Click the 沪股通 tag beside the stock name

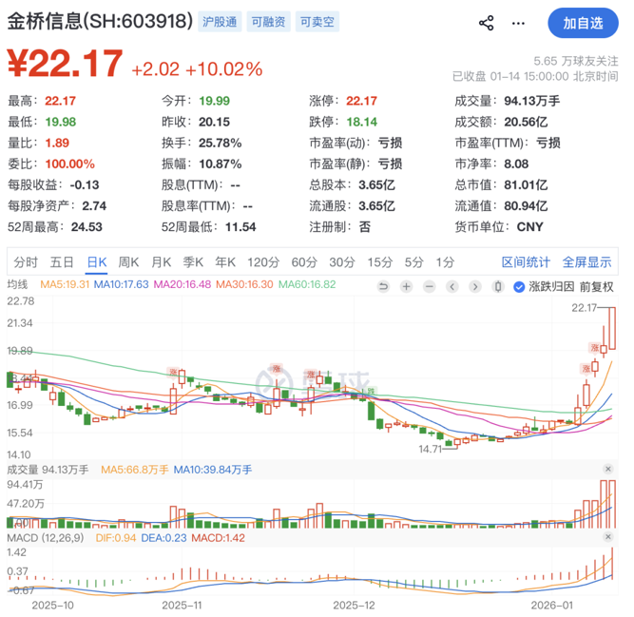(220, 20)
